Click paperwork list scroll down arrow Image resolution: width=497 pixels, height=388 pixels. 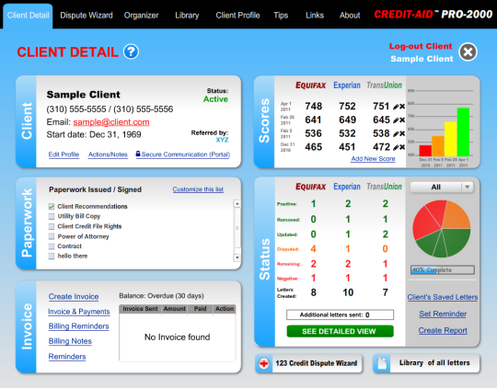tap(237, 257)
